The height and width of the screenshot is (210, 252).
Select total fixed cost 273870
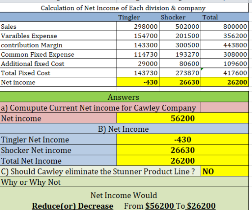tap(180, 73)
